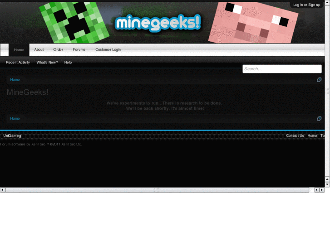330x247 pixels.
Task: Switch to the Forums tab
Action: [x=79, y=49]
